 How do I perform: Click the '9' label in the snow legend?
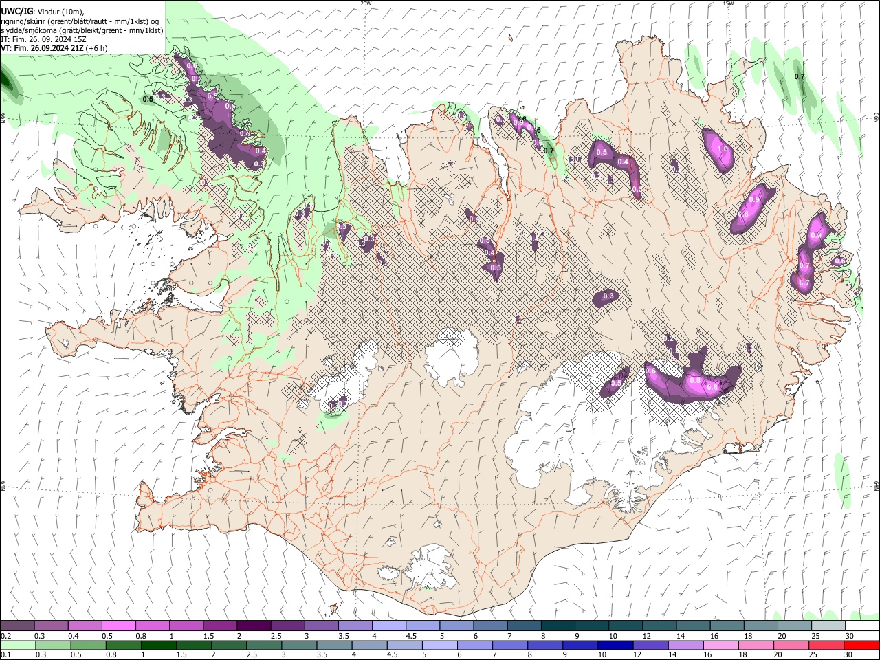577,636
